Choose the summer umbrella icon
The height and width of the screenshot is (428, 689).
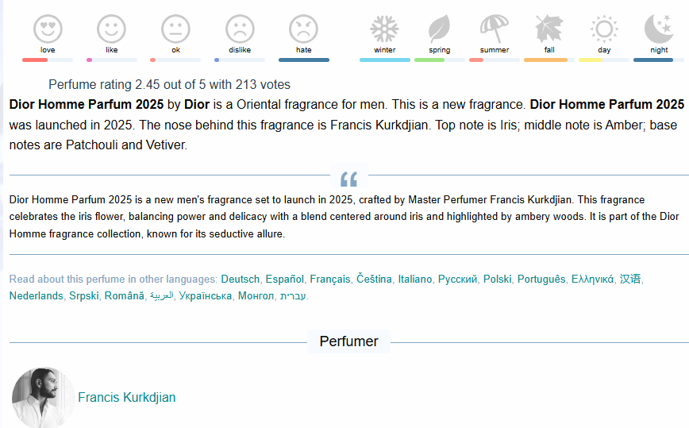(x=495, y=29)
